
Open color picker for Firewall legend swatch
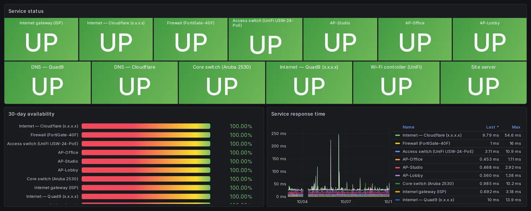pos(397,143)
